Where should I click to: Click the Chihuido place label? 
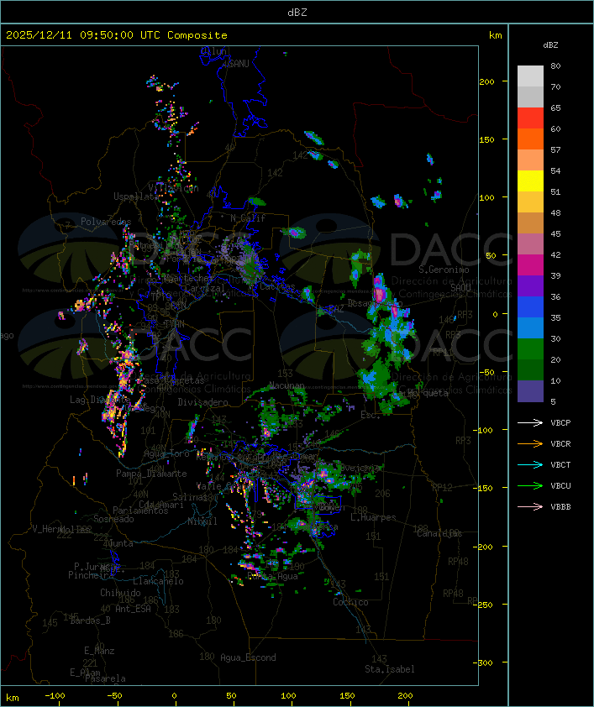click(120, 593)
